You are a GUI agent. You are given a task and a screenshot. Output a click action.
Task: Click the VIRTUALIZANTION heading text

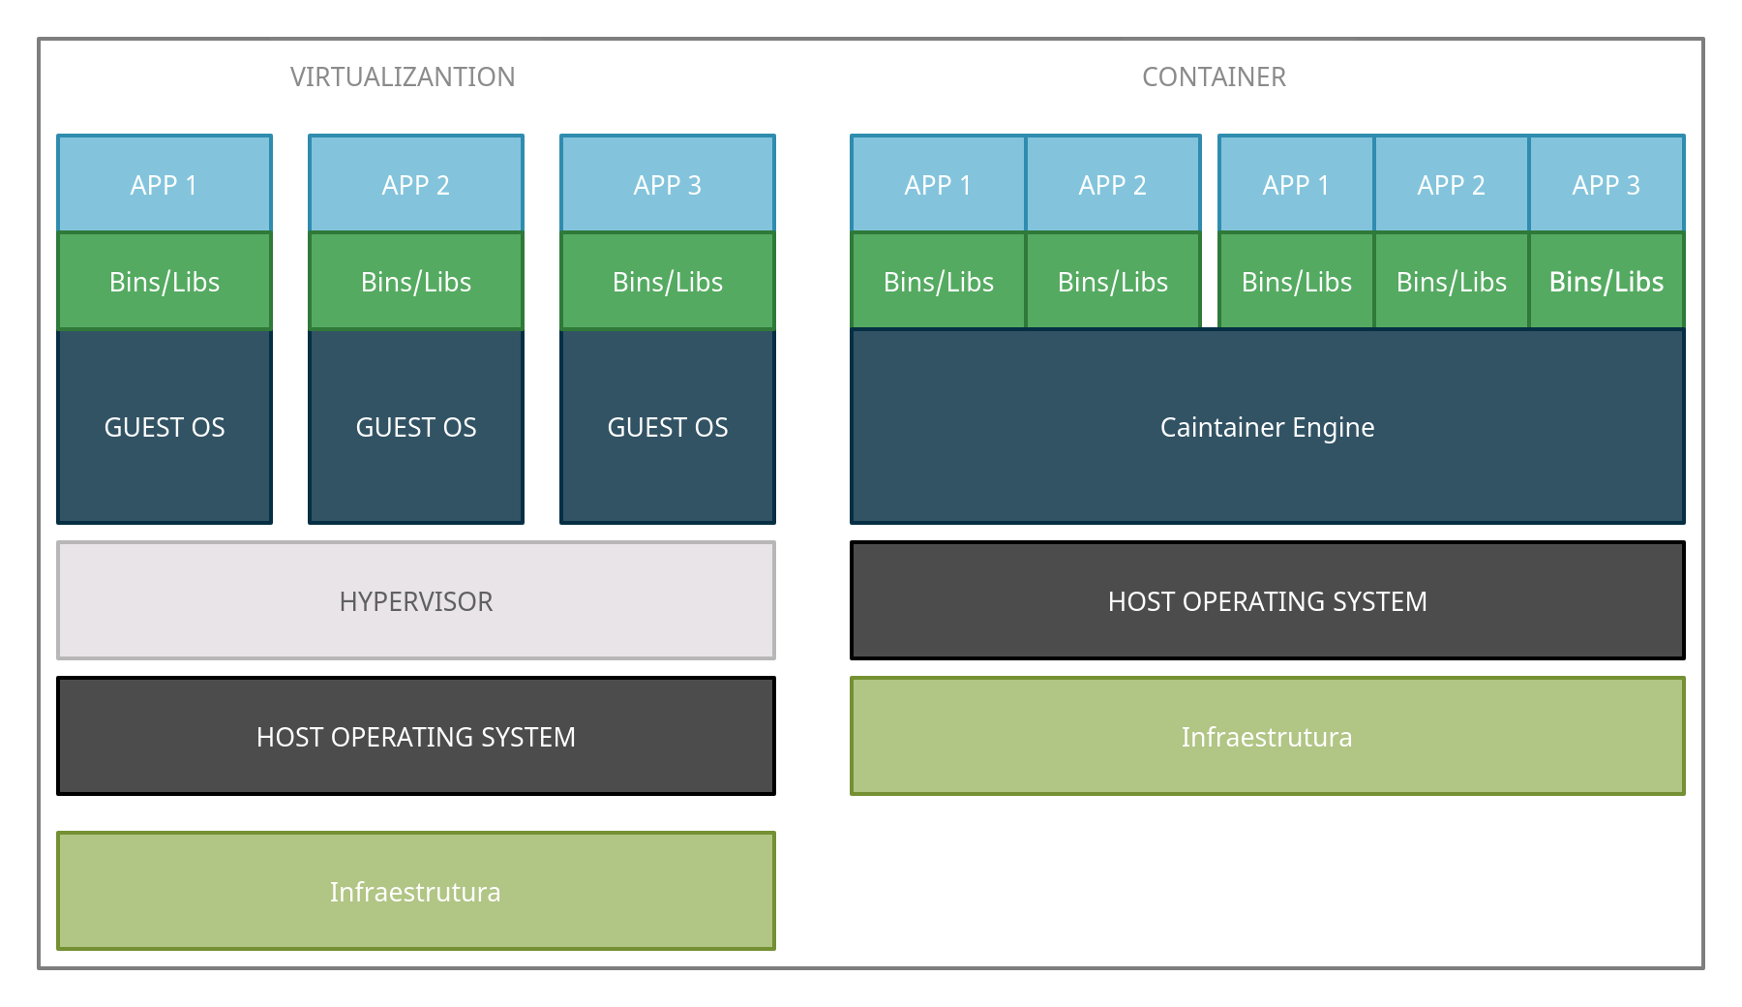tap(403, 76)
